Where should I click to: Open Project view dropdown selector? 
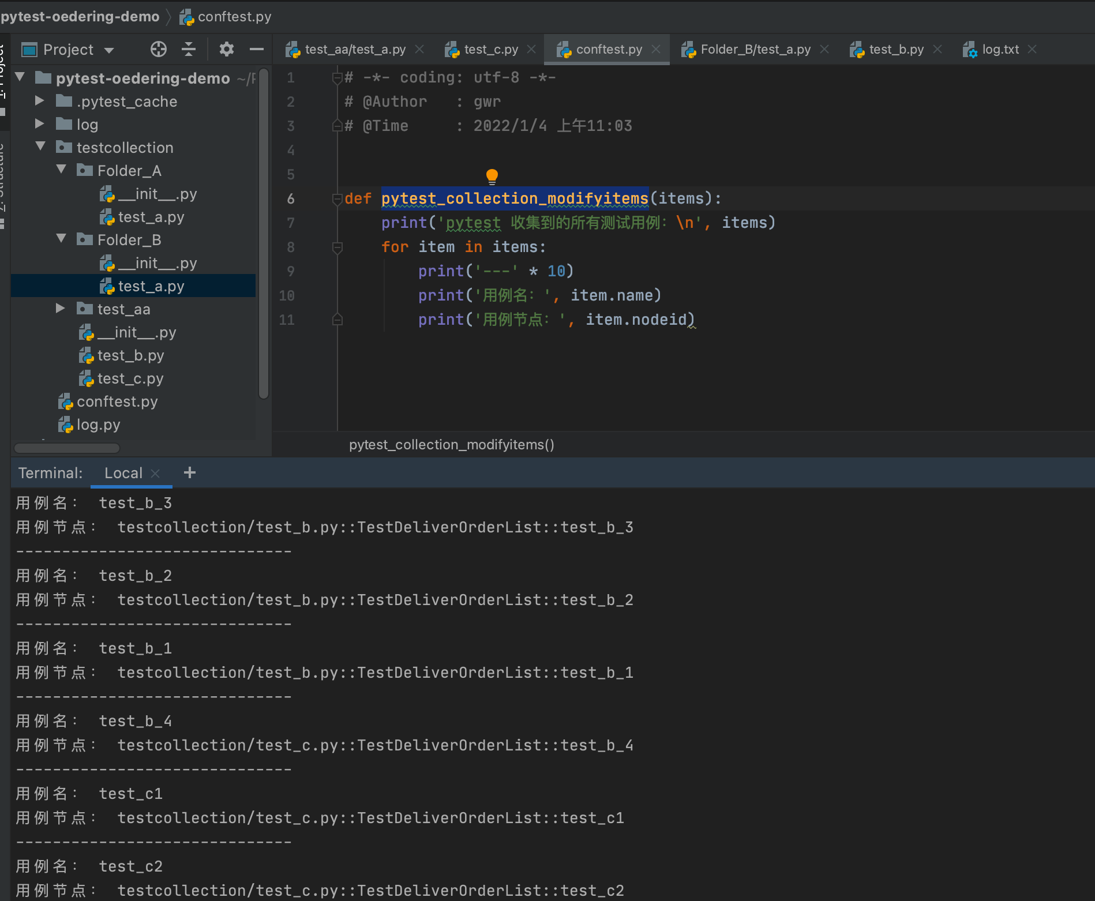[109, 50]
